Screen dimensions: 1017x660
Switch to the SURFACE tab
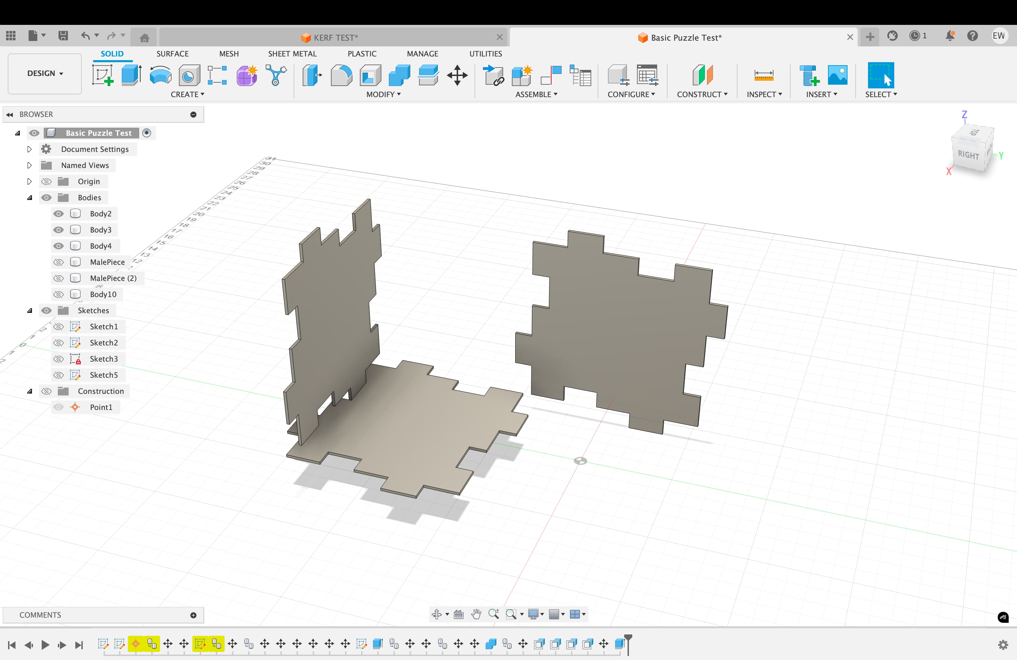click(172, 54)
